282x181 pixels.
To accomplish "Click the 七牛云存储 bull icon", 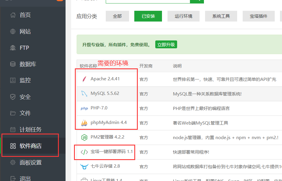I will tap(84, 166).
